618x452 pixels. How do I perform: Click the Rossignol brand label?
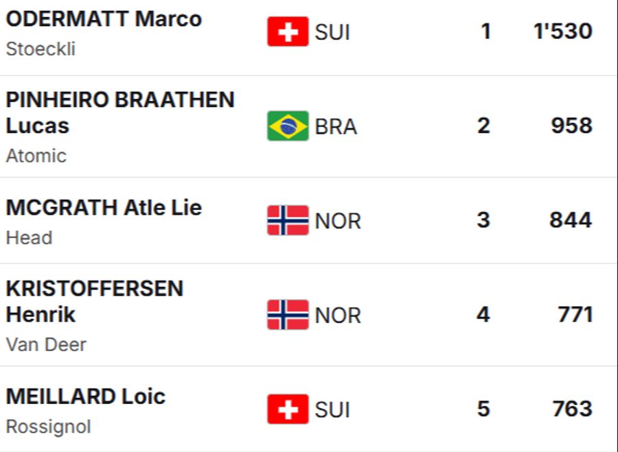coord(48,427)
